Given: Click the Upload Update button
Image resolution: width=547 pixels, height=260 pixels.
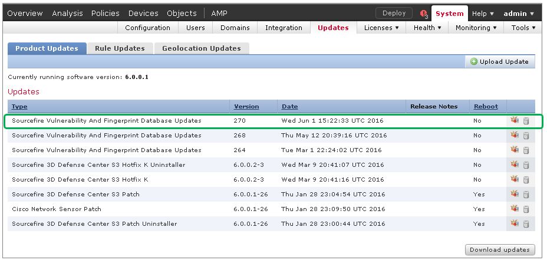Looking at the screenshot, I should pos(500,62).
